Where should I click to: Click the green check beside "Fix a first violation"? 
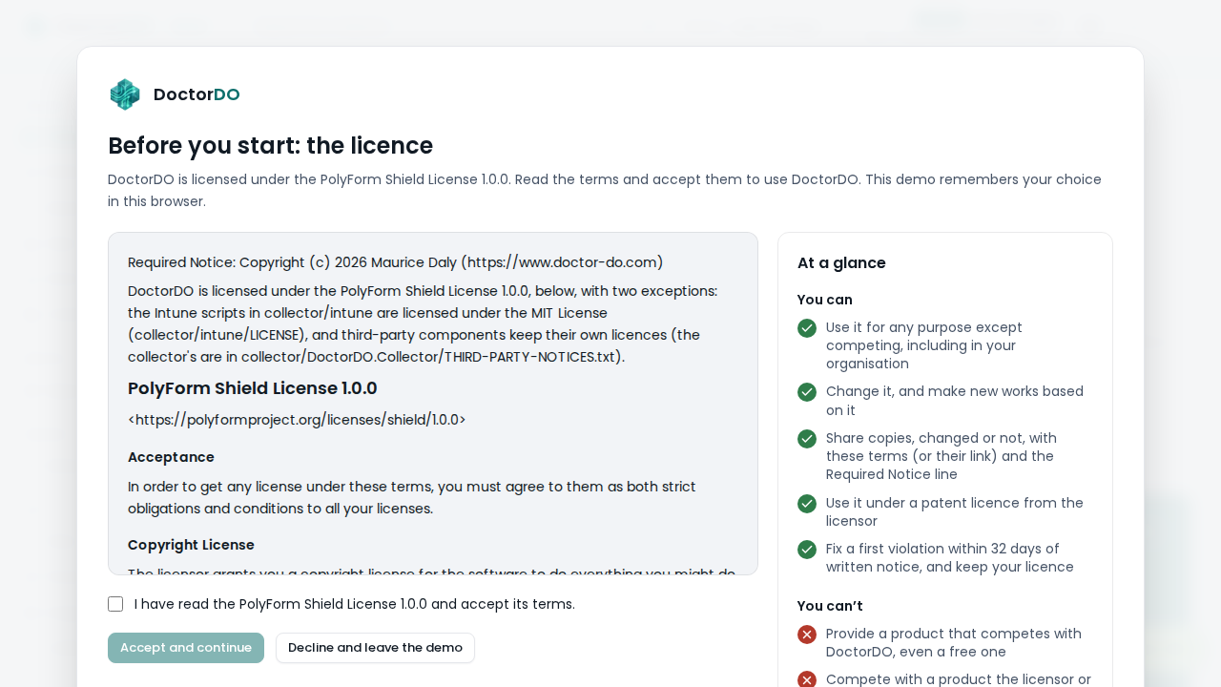tap(807, 550)
